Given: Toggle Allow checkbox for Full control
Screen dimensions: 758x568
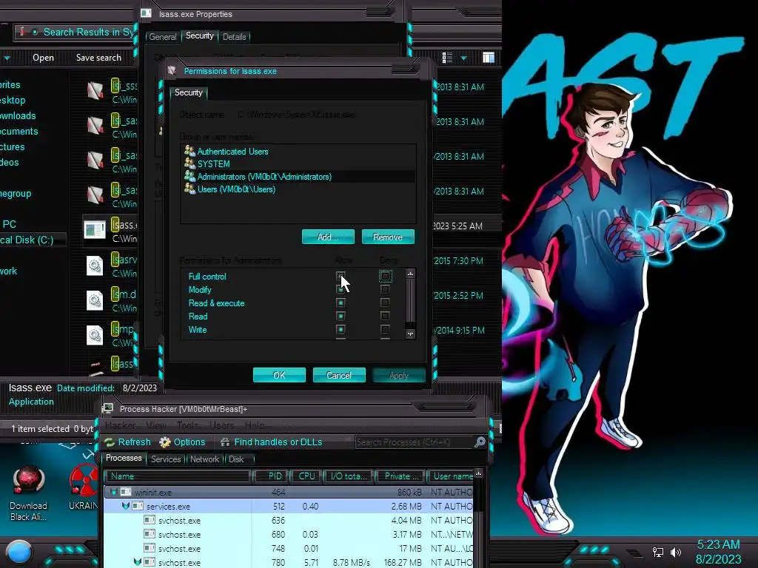Looking at the screenshot, I should point(341,276).
